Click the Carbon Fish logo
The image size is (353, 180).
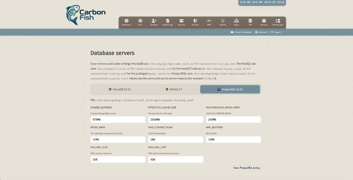[x=85, y=15]
